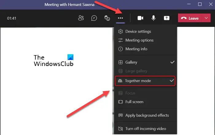Leave the meeting
215x135 pixels.
click(x=190, y=18)
